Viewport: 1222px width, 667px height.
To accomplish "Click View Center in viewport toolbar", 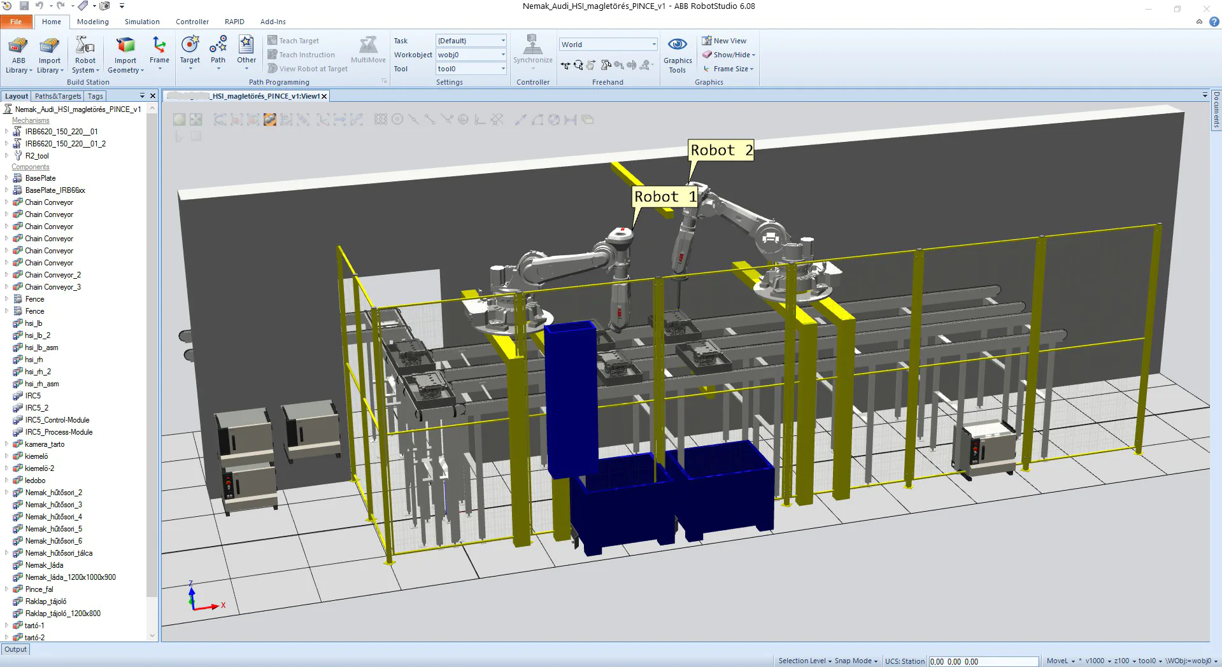I will tap(195, 120).
